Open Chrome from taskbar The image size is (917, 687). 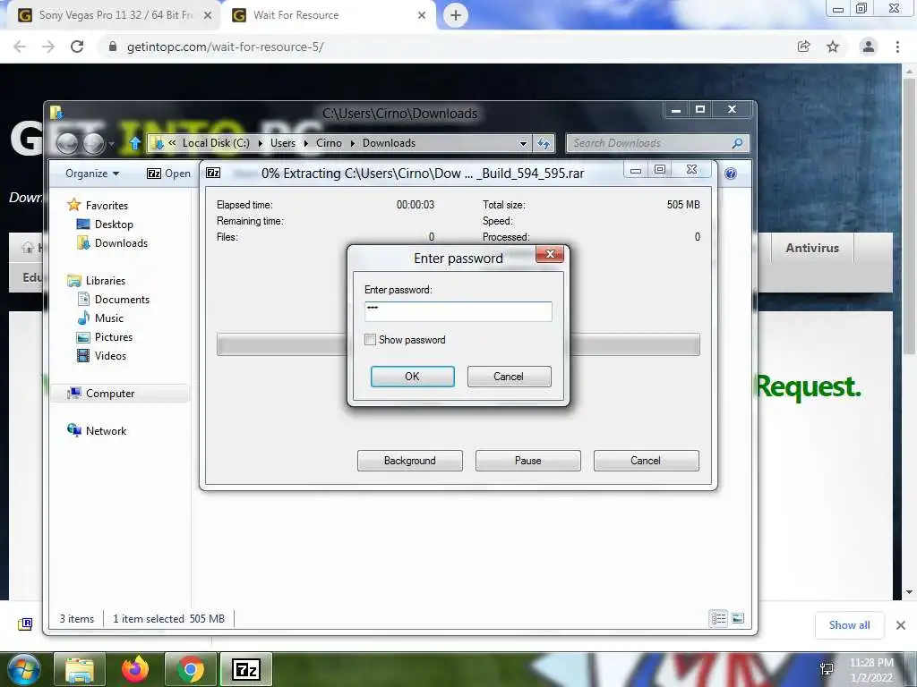pyautogui.click(x=190, y=670)
